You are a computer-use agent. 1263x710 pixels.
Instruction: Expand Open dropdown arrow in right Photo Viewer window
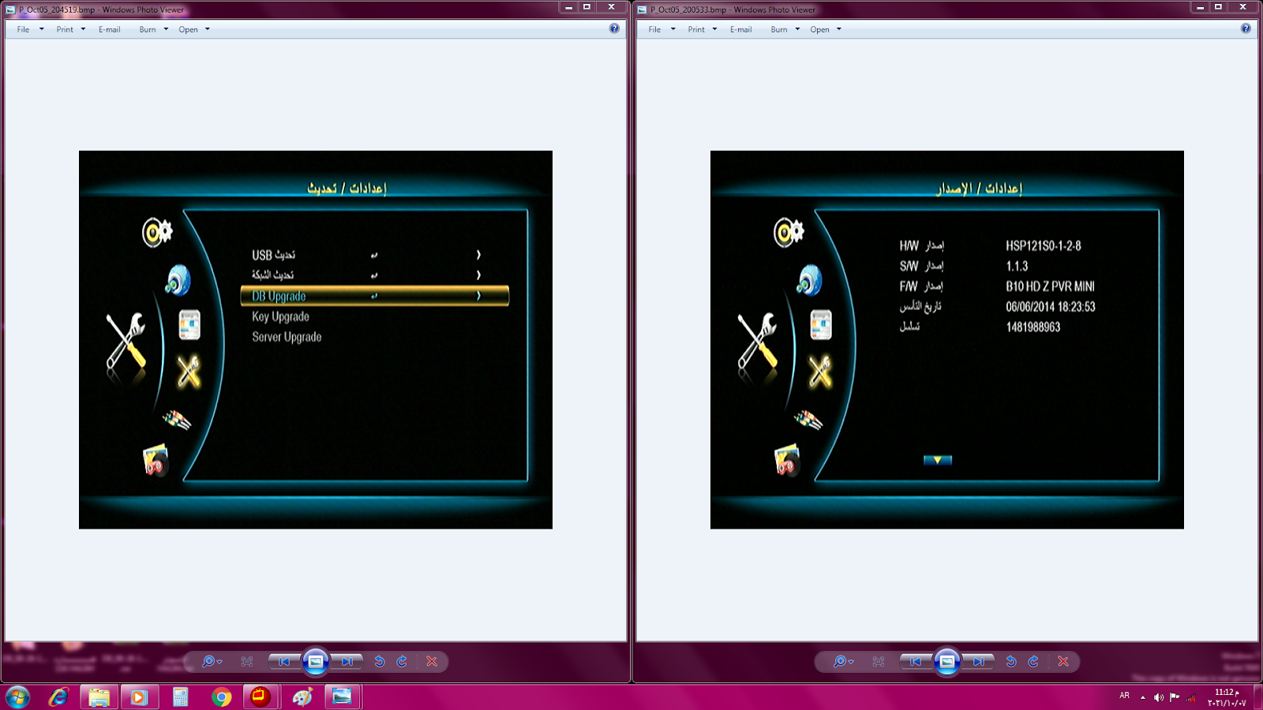tap(839, 29)
